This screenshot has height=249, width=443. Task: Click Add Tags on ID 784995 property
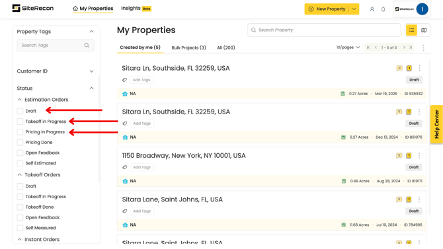[142, 211]
